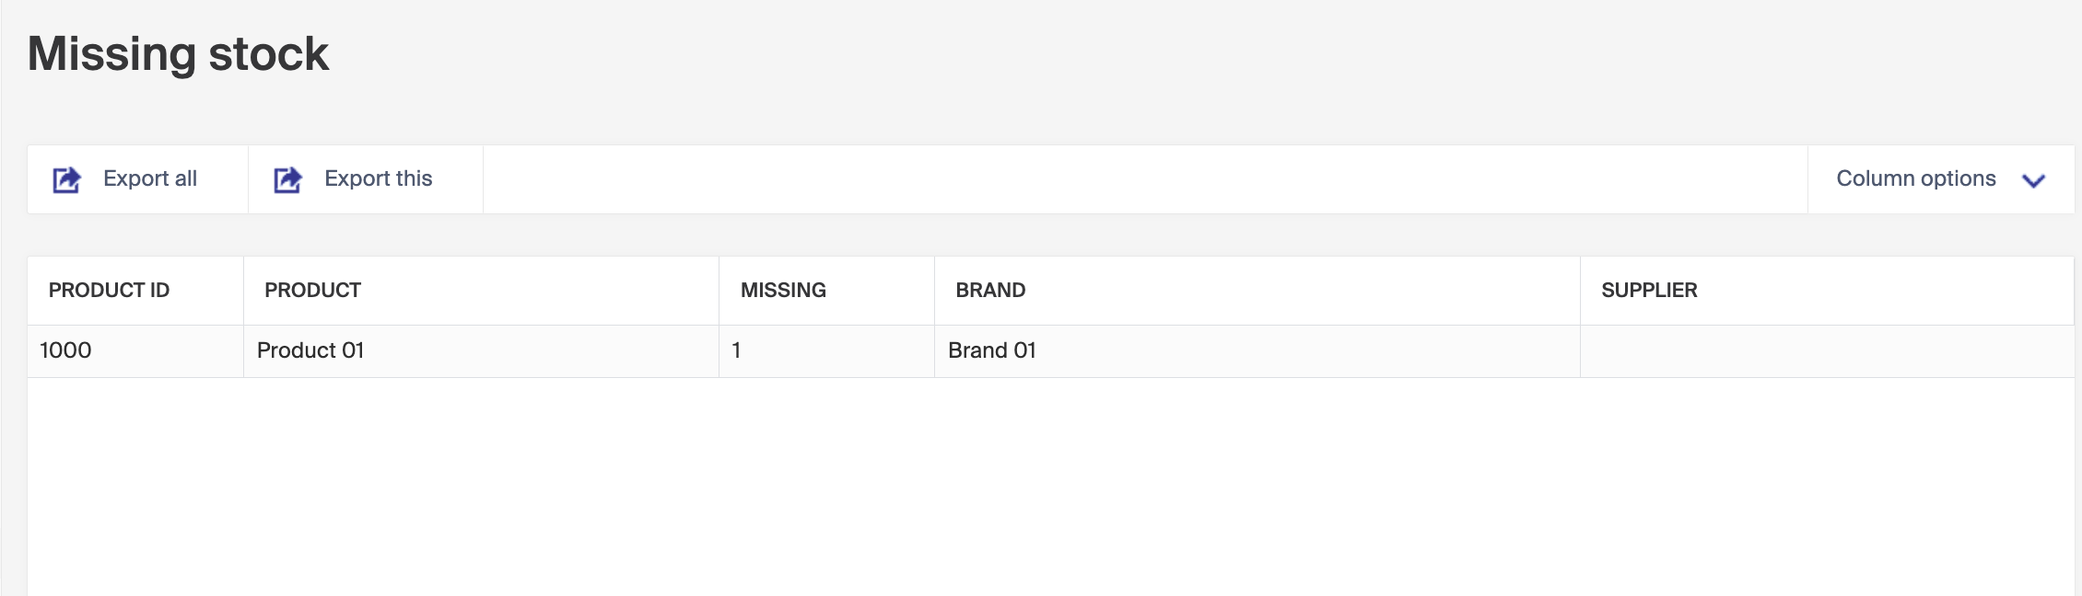The height and width of the screenshot is (596, 2082).
Task: Click the empty toolbar space beside Export this
Action: (1145, 179)
